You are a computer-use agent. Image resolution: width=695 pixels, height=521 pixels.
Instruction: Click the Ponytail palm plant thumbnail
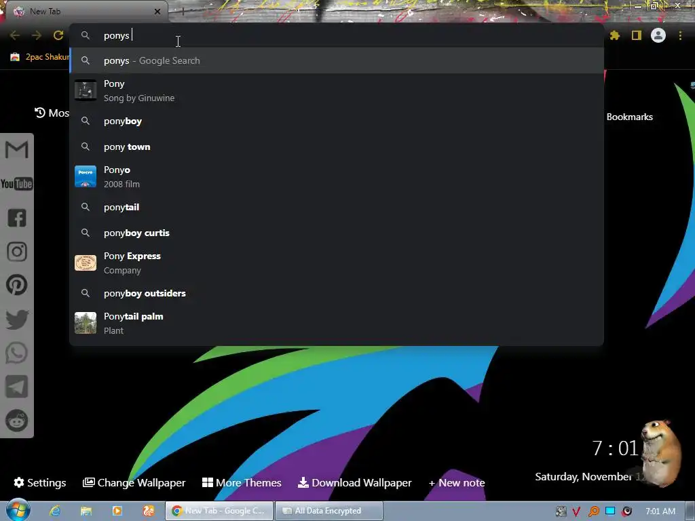pyautogui.click(x=86, y=323)
